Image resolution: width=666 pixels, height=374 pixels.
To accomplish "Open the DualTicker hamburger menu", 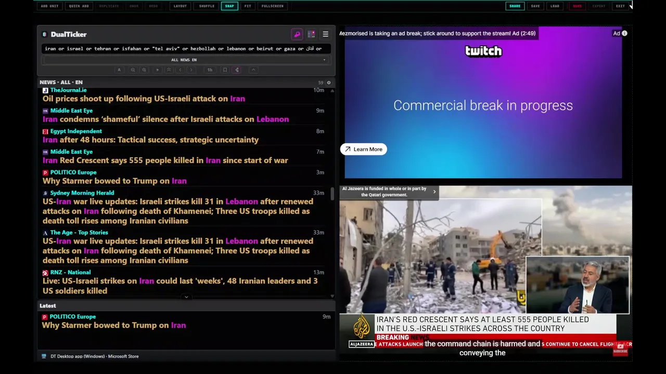I will (325, 34).
